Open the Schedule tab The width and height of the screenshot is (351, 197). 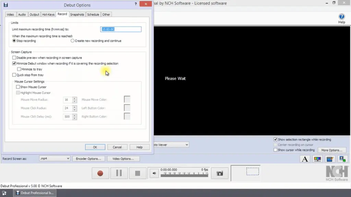(93, 14)
